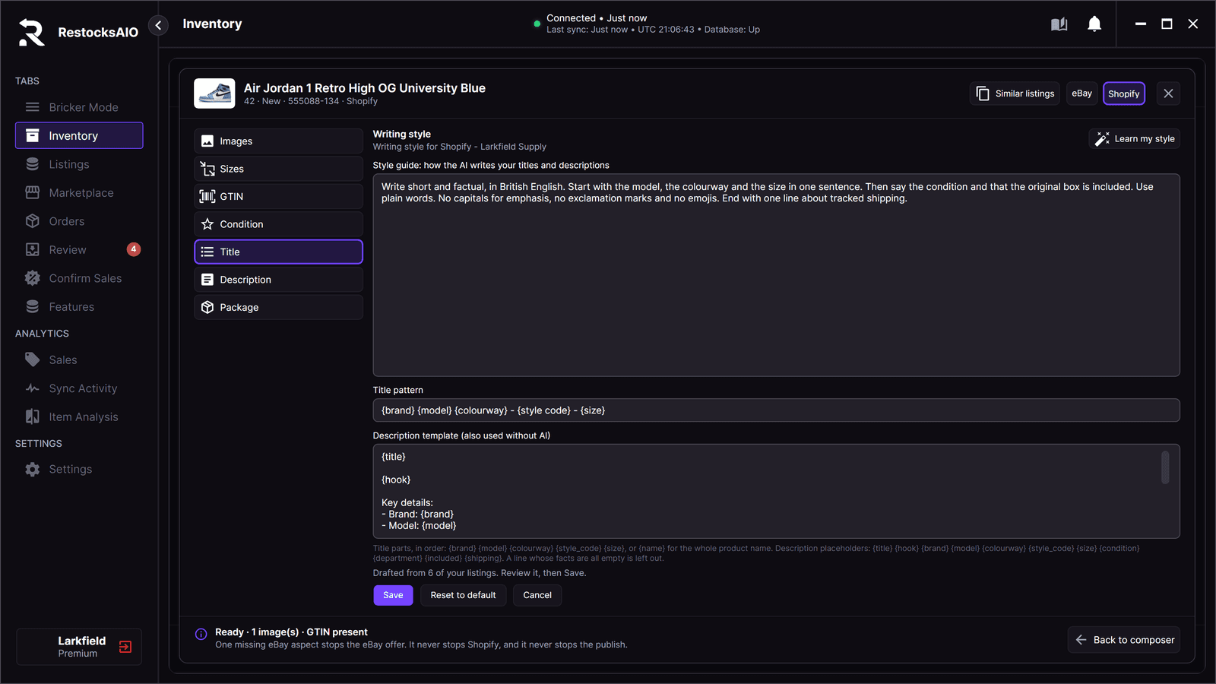Cancel writing style edits

pos(537,595)
